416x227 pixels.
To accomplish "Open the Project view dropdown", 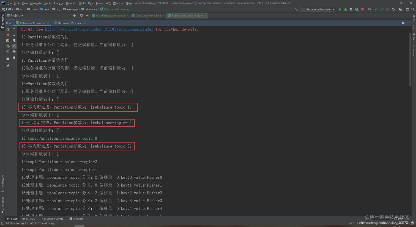I will pos(15,16).
